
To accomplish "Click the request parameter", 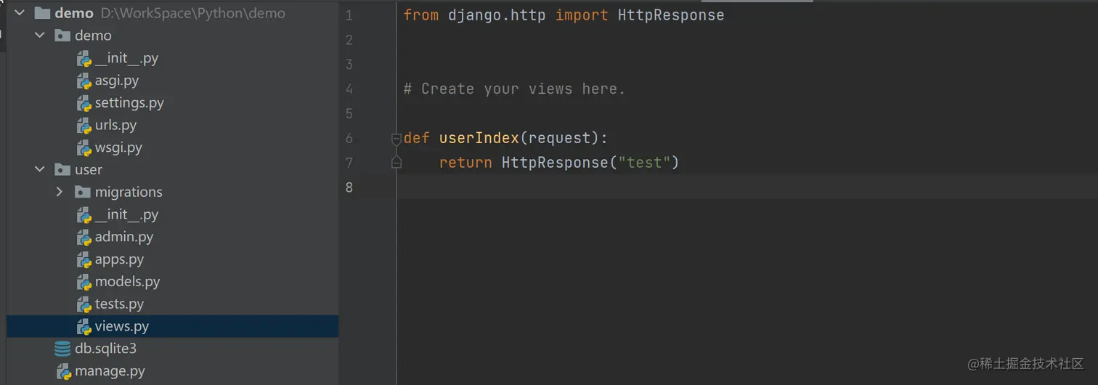I will [559, 138].
